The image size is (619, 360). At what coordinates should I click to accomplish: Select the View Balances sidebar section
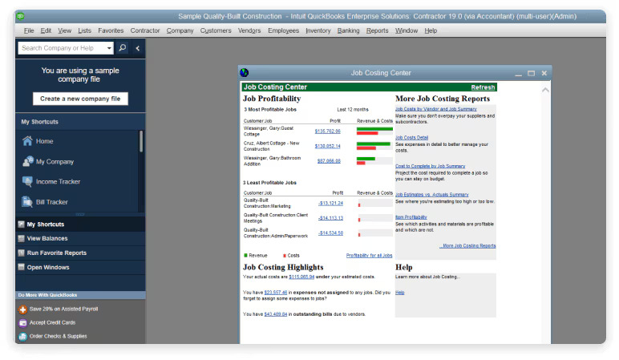pos(80,238)
